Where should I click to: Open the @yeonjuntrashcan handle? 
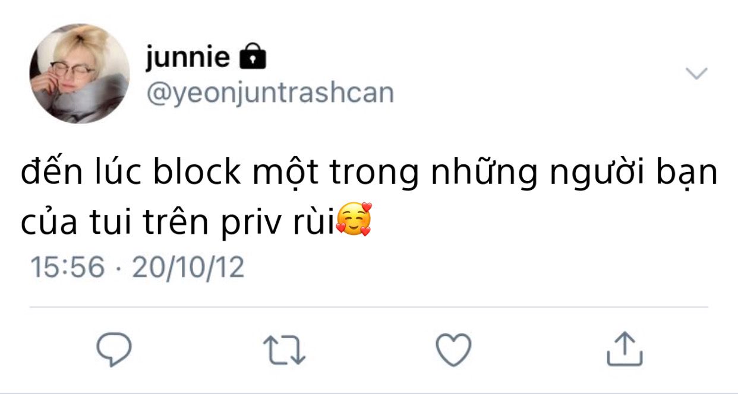[x=269, y=93]
